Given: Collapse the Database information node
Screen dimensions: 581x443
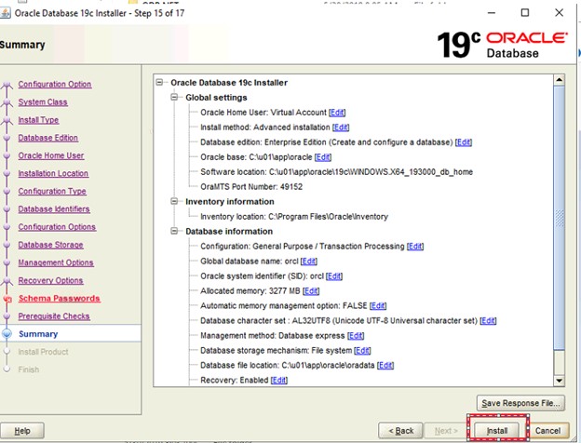Looking at the screenshot, I should coord(176,231).
